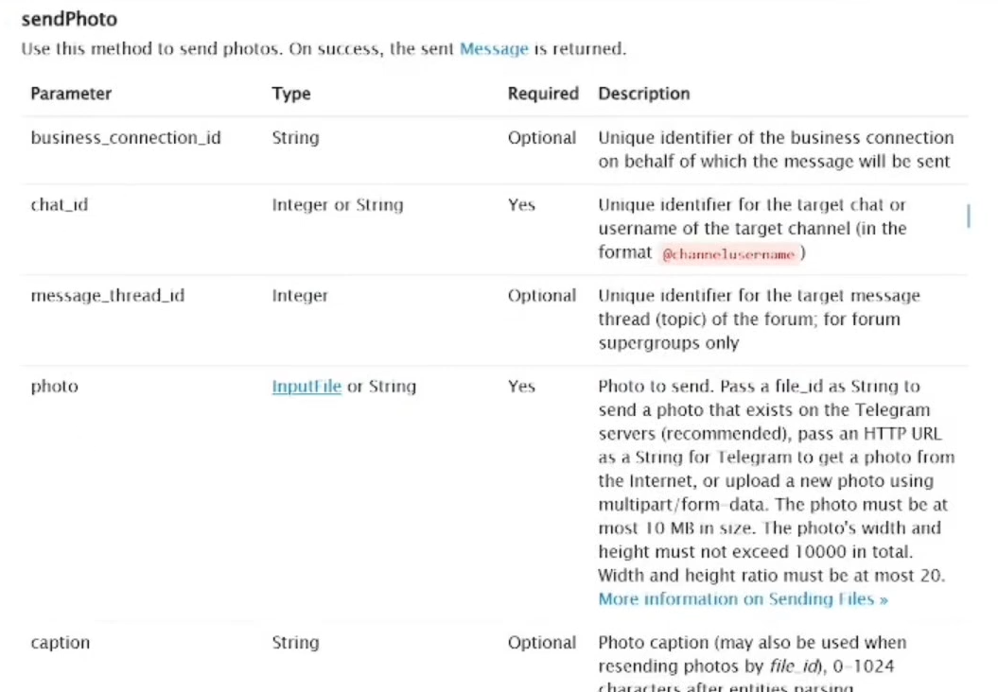Click the 'Integer or String' type cell
Viewport: 998px width, 692px height.
(x=338, y=205)
